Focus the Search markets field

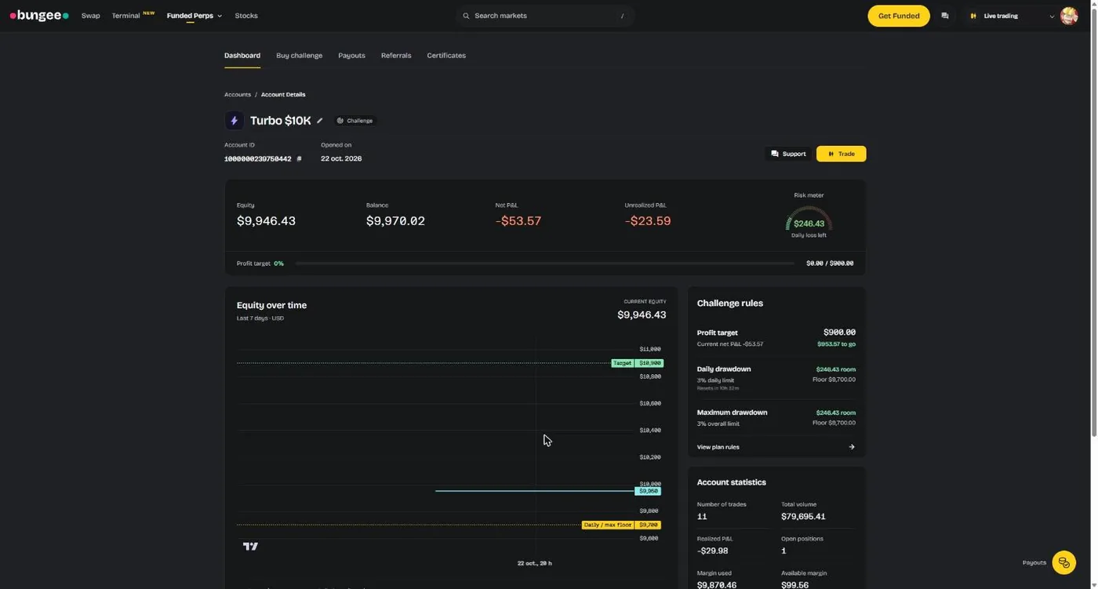[x=545, y=16]
